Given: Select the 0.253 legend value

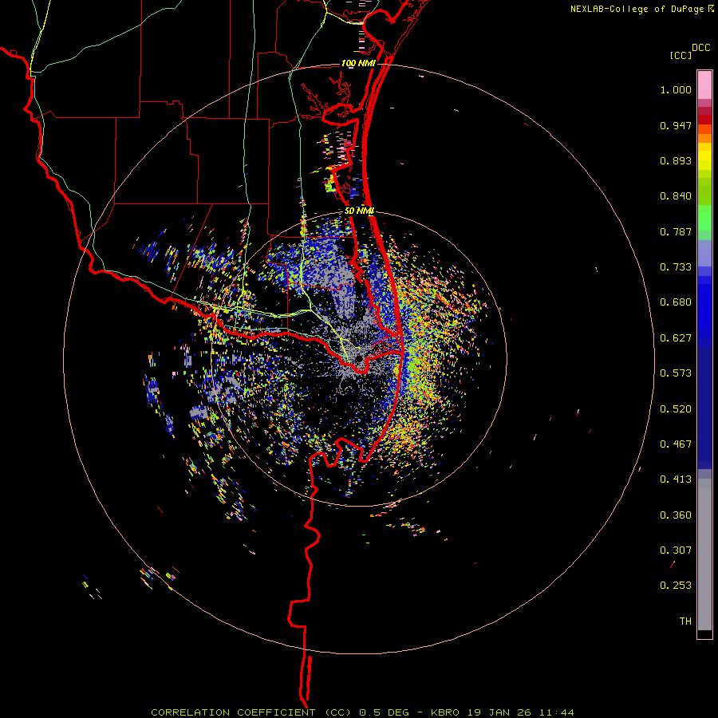Looking at the screenshot, I should (x=676, y=586).
